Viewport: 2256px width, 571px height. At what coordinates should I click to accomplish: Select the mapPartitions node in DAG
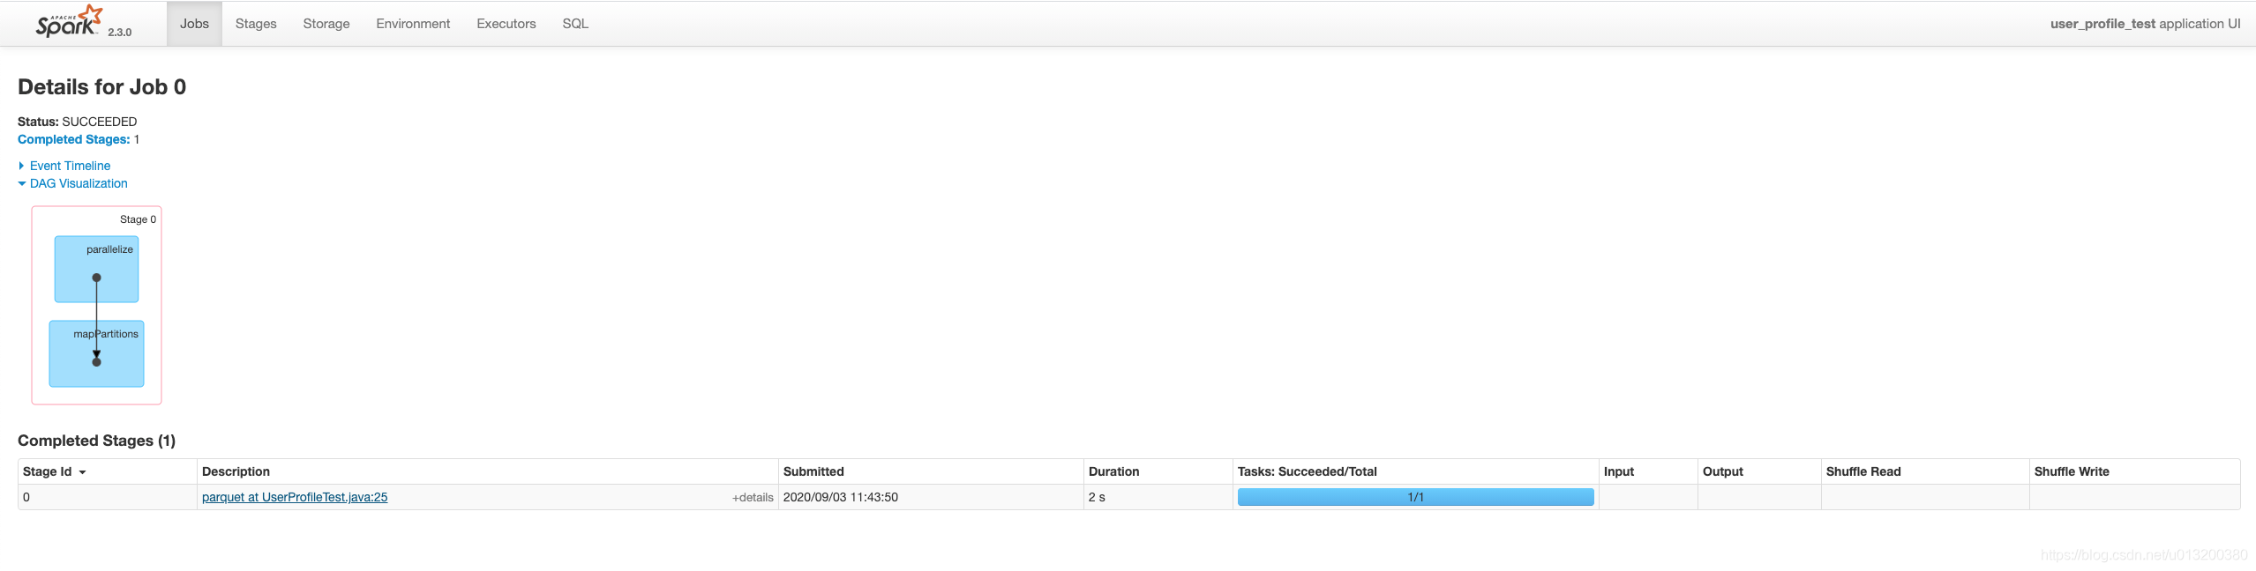(x=96, y=353)
